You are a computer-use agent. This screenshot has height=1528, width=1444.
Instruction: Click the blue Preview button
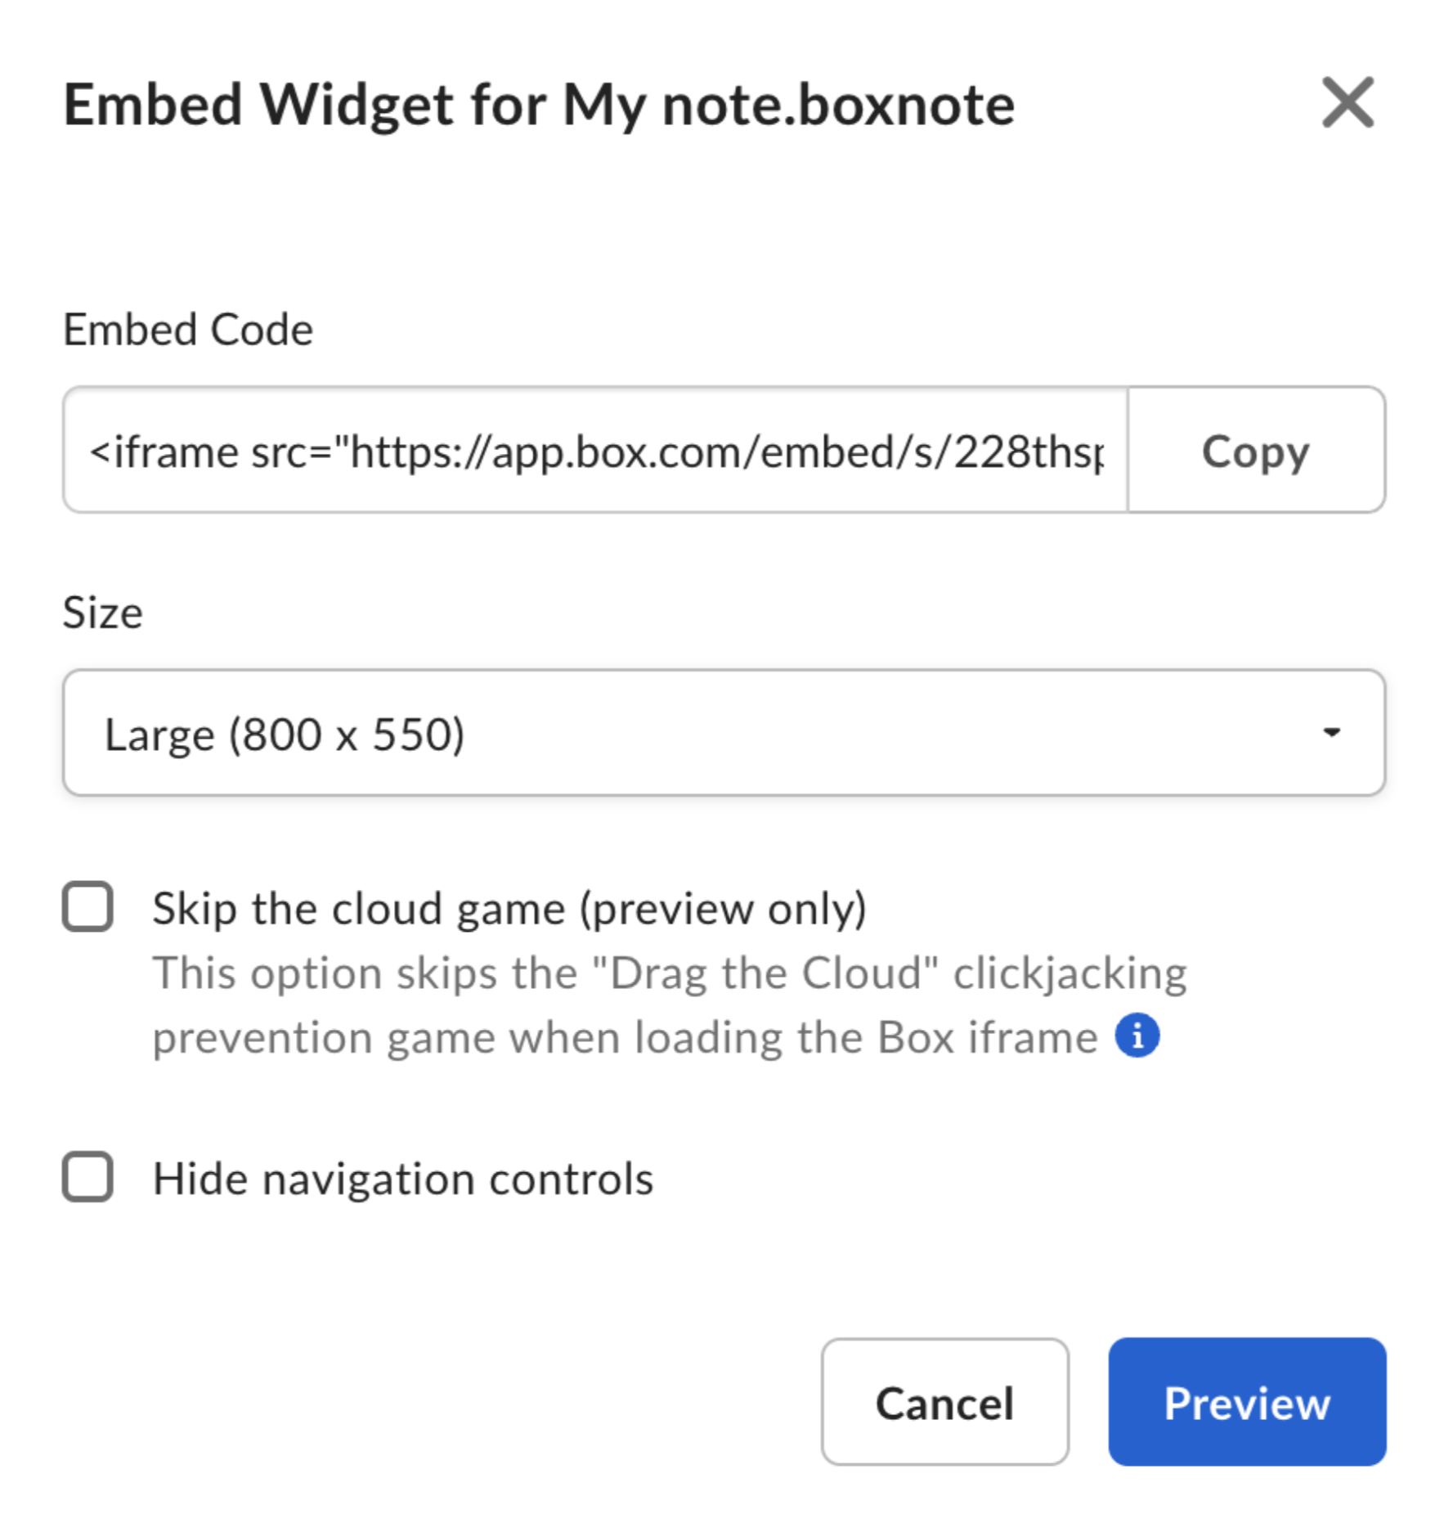(1246, 1402)
